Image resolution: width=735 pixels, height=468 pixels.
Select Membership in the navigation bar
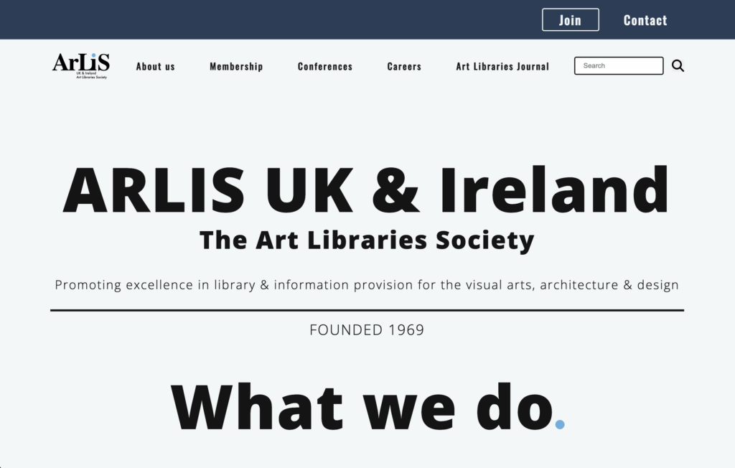236,67
